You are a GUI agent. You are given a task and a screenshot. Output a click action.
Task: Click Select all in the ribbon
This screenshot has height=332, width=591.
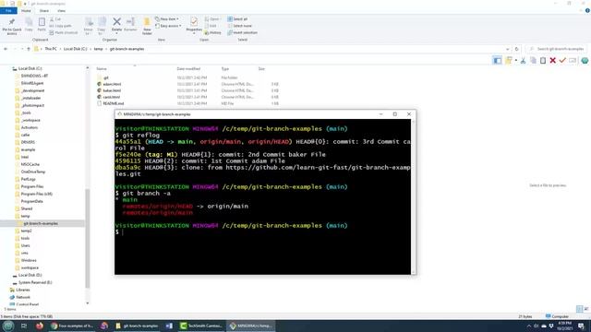(x=237, y=19)
